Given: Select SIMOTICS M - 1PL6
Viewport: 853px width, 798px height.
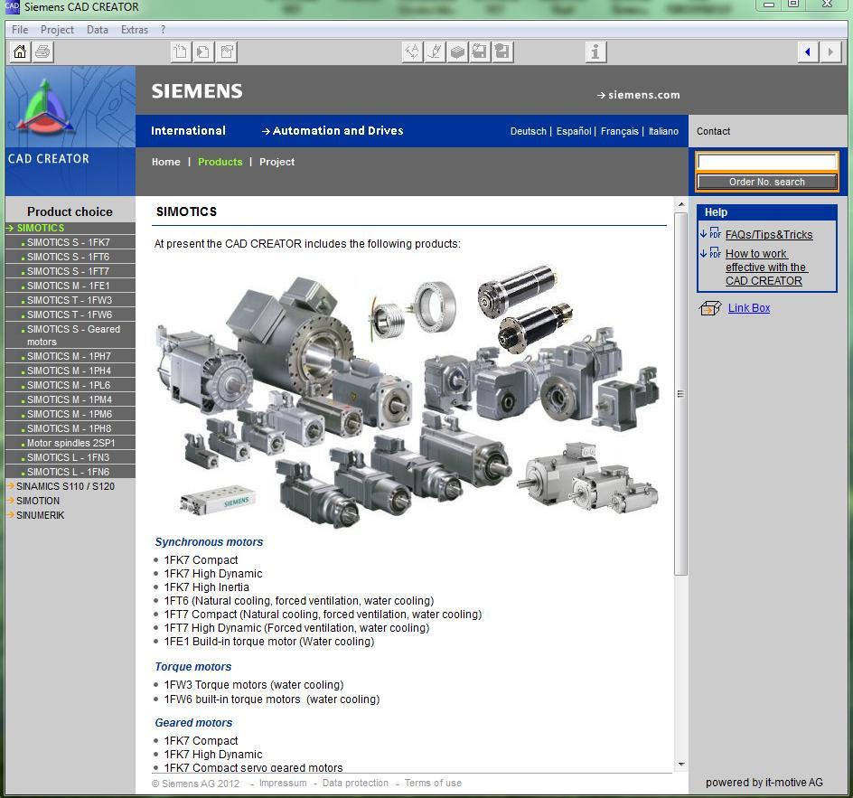Looking at the screenshot, I should coord(70,385).
